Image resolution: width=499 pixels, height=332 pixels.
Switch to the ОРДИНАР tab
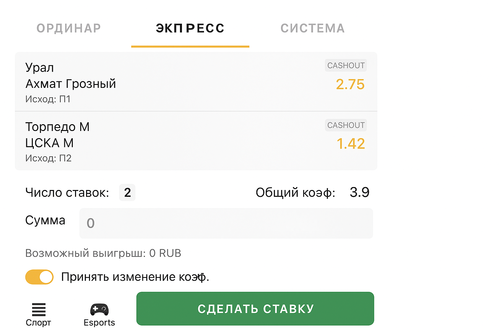click(x=69, y=29)
